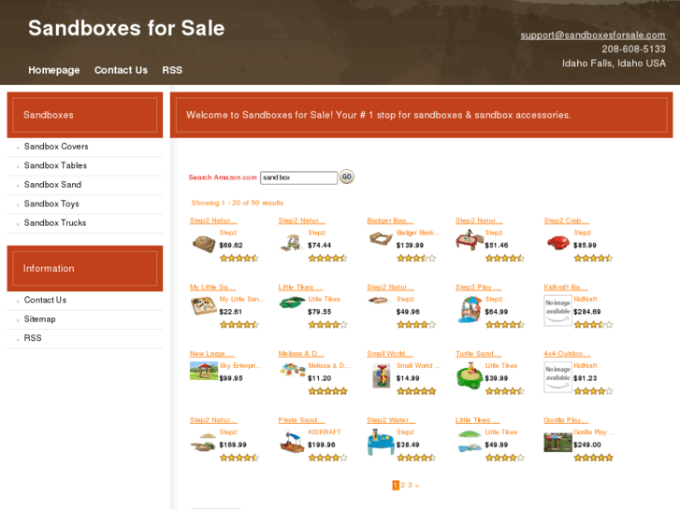680x509 pixels.
Task: Open the Step2 water table $38.49 thumbnail
Action: pyautogui.click(x=381, y=443)
